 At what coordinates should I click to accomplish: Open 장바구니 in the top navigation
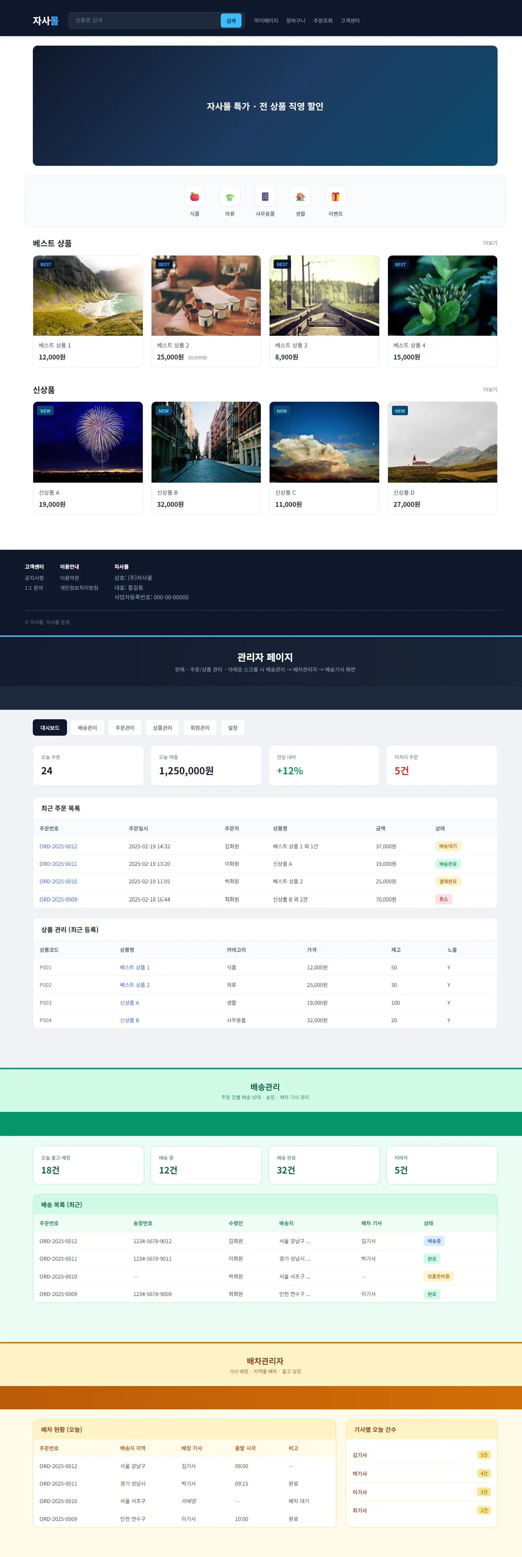[x=295, y=20]
